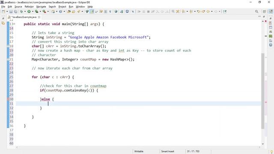Screen dimensions: 274x154
Task: Collapse the main method fold at line 13
Action: [x=14, y=24]
